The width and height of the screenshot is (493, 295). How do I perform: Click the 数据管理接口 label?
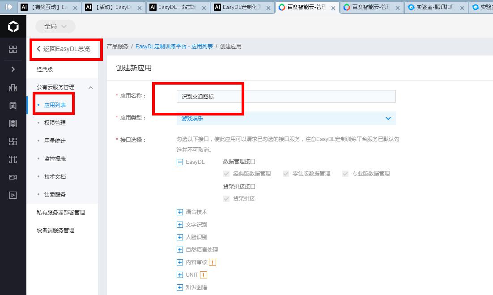239,161
